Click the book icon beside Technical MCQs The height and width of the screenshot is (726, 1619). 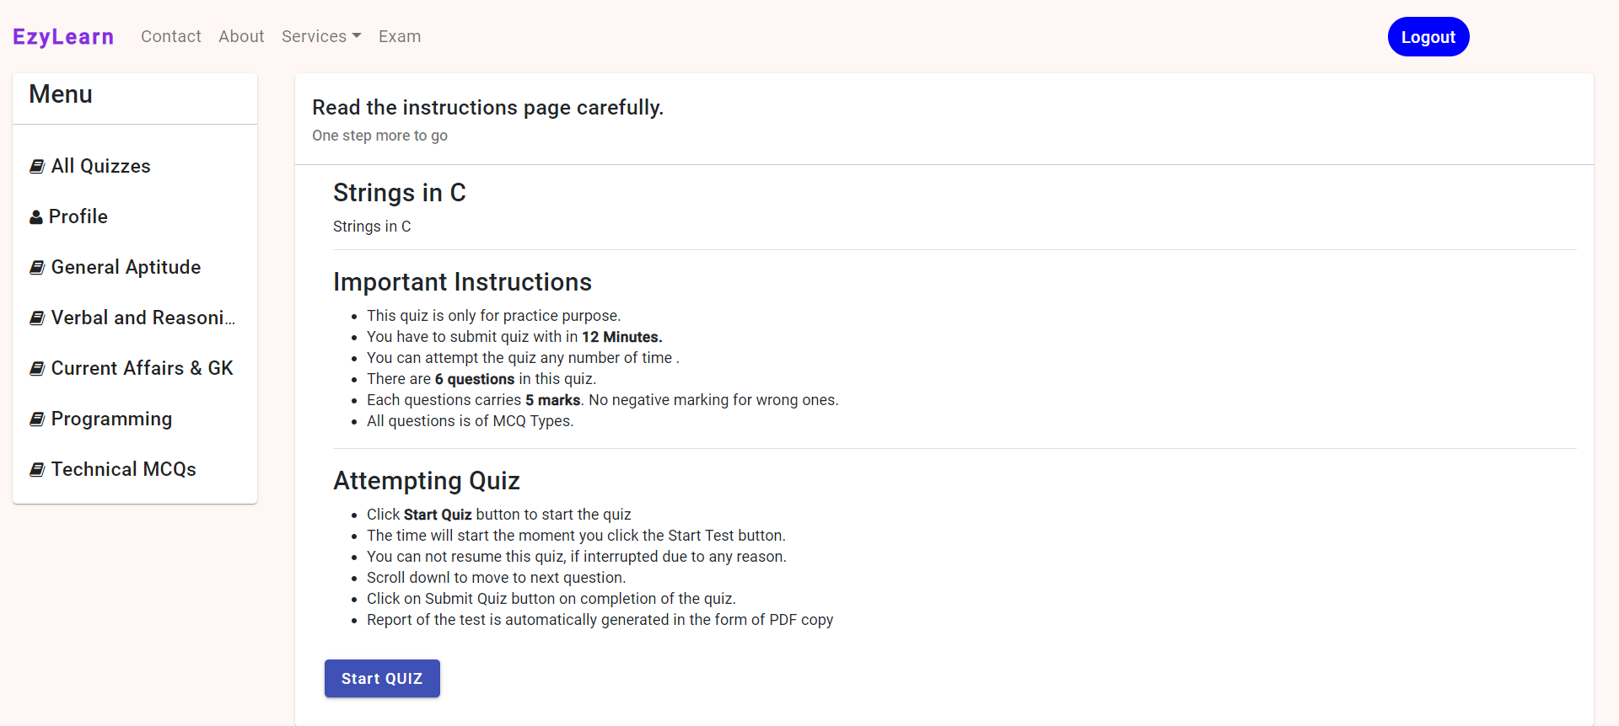point(36,469)
